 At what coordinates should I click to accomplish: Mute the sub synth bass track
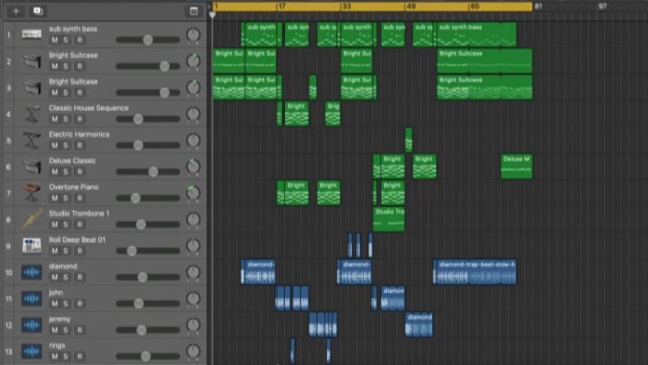(x=54, y=40)
